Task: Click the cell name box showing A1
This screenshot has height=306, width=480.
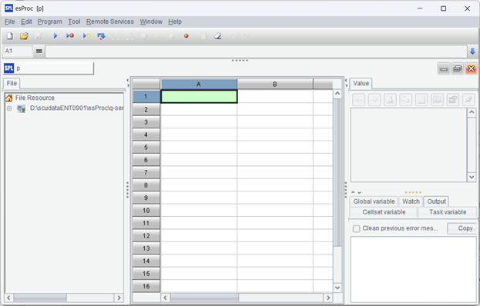Action: click(x=18, y=51)
